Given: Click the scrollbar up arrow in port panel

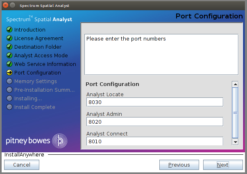Looking at the screenshot, I should point(235,84).
